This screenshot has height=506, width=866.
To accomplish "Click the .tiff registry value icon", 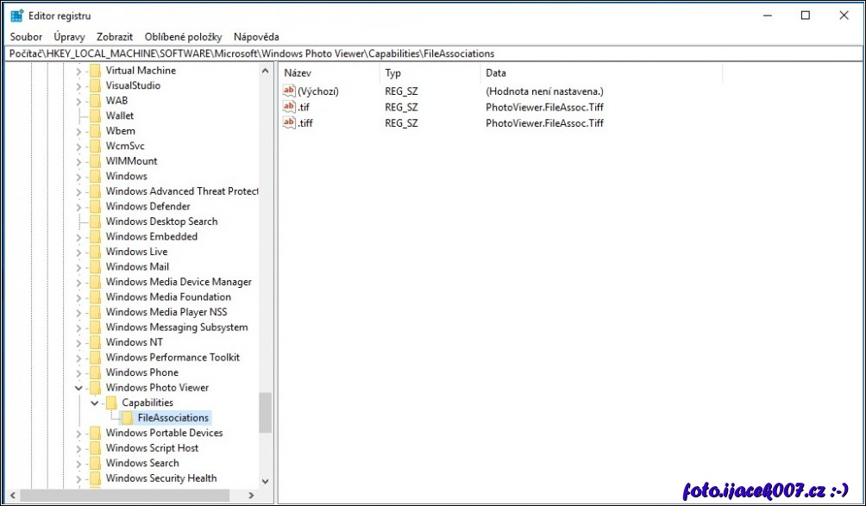I will click(x=289, y=122).
